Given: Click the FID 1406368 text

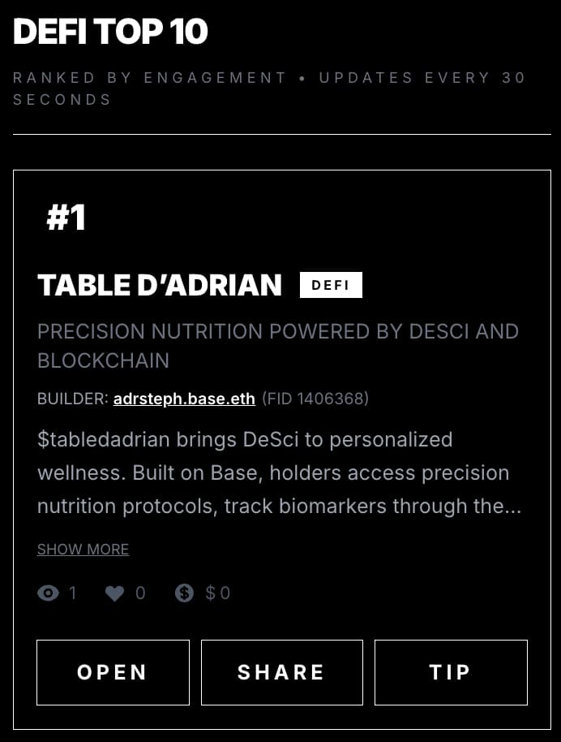Looking at the screenshot, I should (315, 399).
